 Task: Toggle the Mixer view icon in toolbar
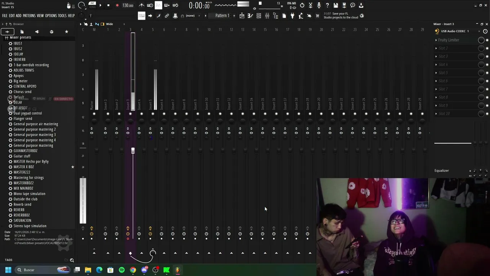click(x=267, y=16)
